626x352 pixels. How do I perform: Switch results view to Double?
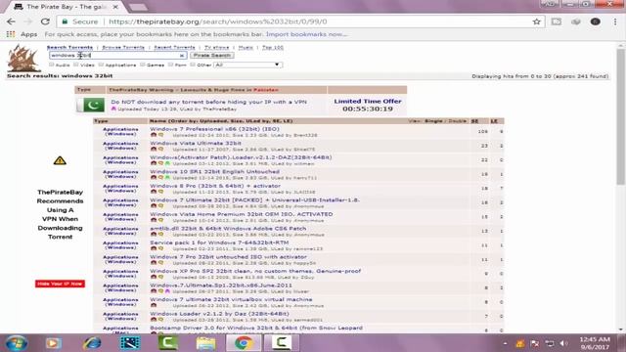(x=457, y=121)
